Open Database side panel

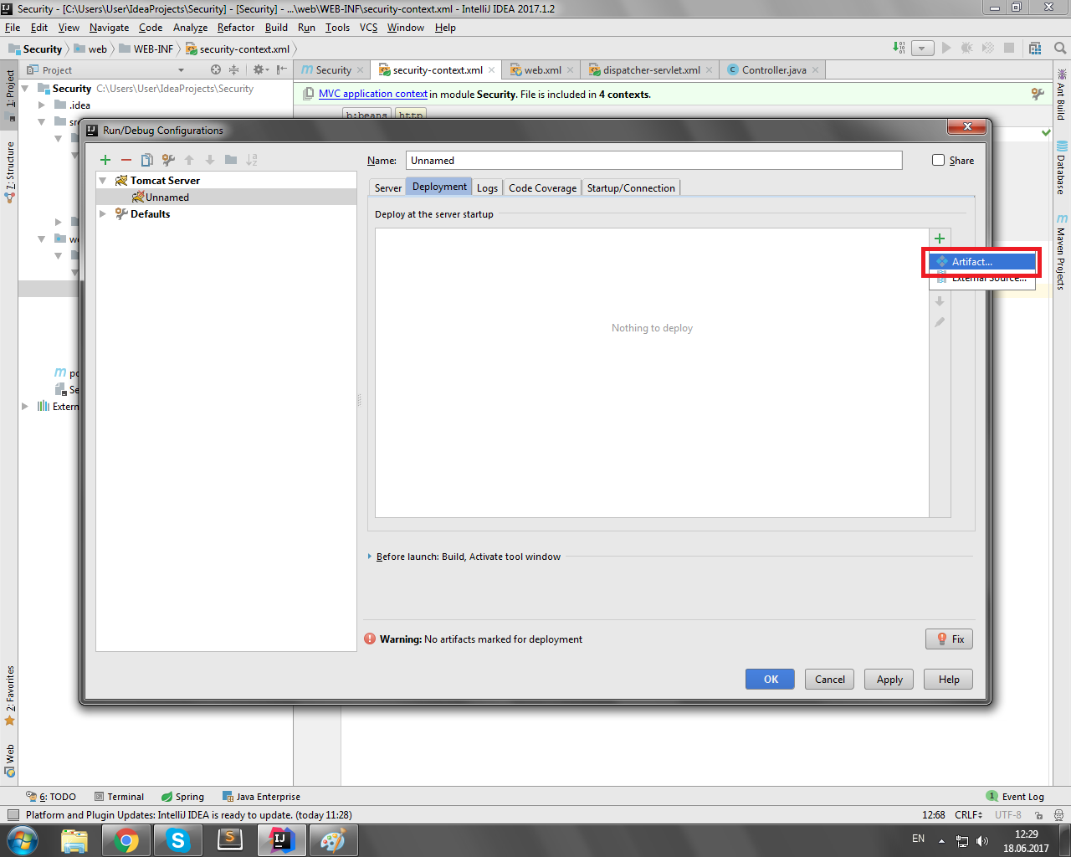[x=1061, y=167]
